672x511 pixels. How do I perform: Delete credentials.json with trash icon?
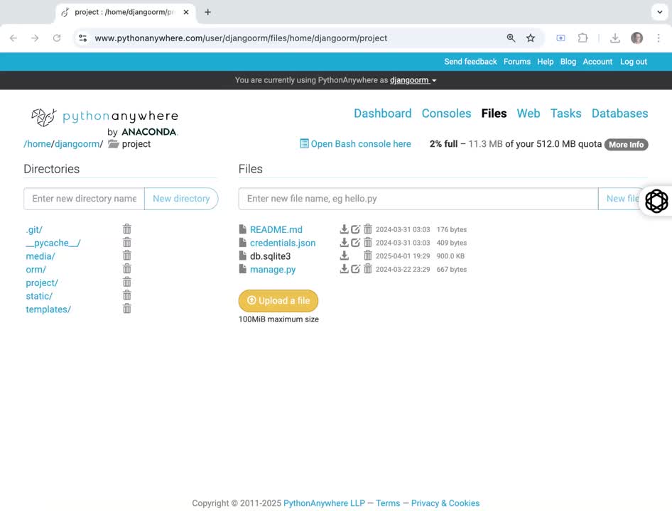[x=368, y=243]
